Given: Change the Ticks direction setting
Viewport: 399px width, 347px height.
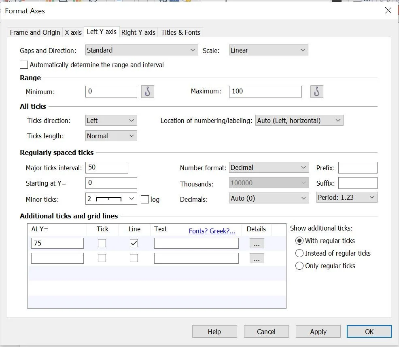Looking at the screenshot, I should pos(110,120).
